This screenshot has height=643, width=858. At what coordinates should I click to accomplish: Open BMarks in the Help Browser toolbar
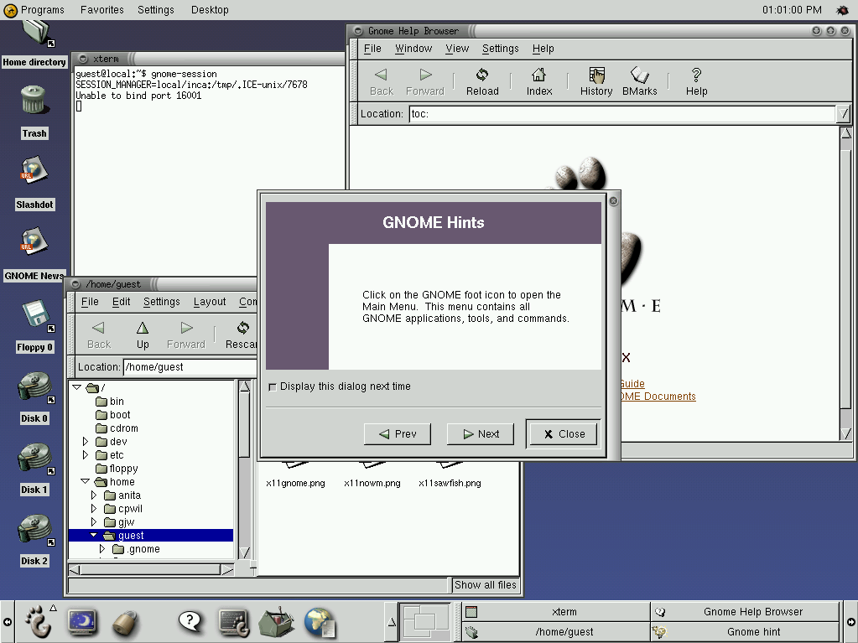(639, 80)
